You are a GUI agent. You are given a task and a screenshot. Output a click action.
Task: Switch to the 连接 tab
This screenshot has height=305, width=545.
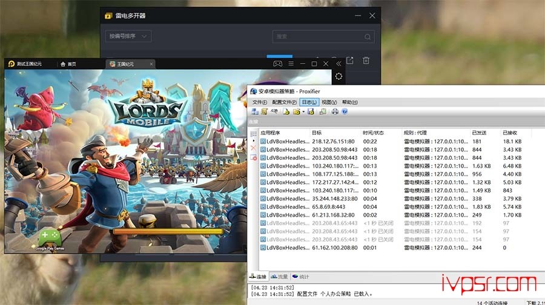point(258,277)
